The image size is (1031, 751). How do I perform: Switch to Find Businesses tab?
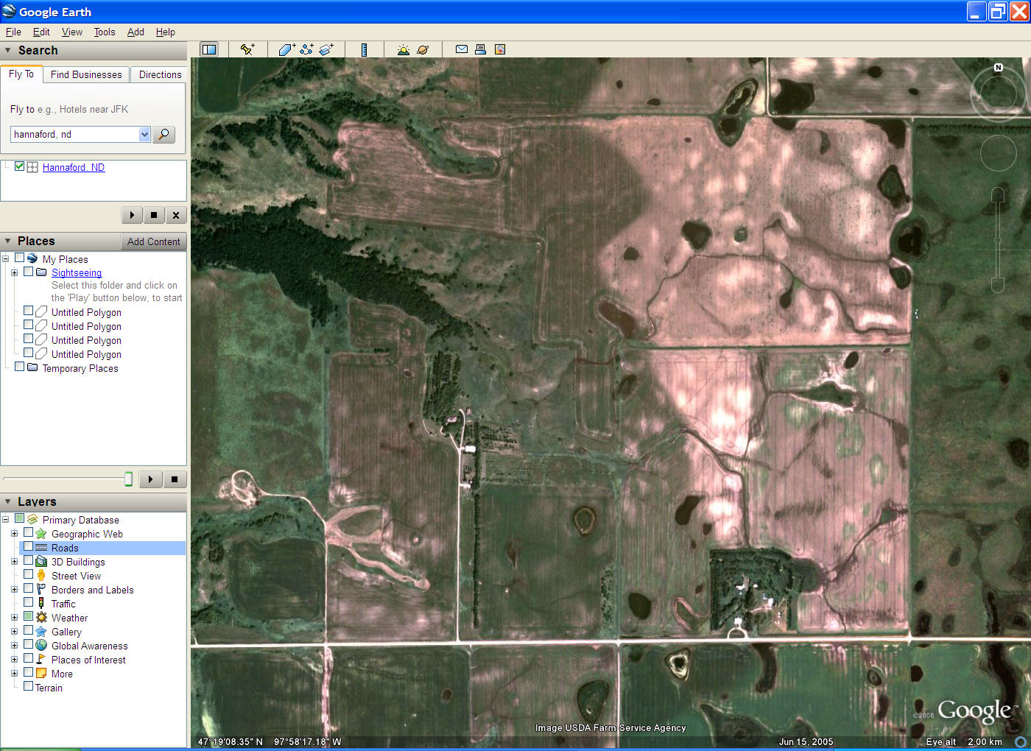tap(86, 74)
